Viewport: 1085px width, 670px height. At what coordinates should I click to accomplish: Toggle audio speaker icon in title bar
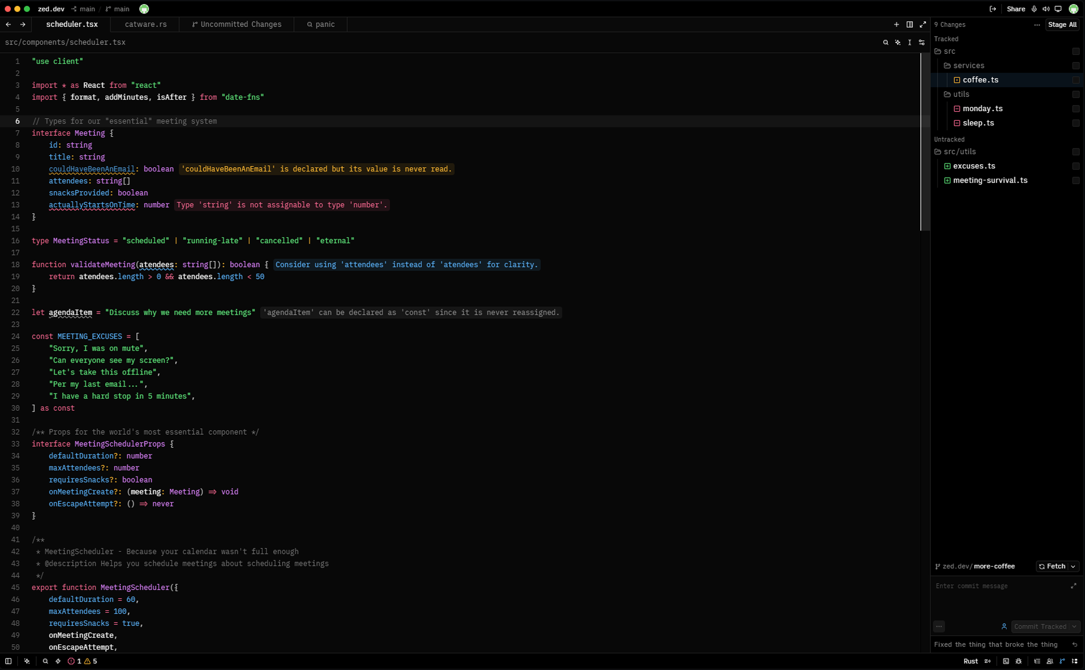coord(1046,9)
